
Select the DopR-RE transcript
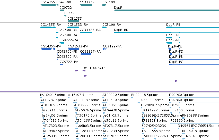point(192,43)
